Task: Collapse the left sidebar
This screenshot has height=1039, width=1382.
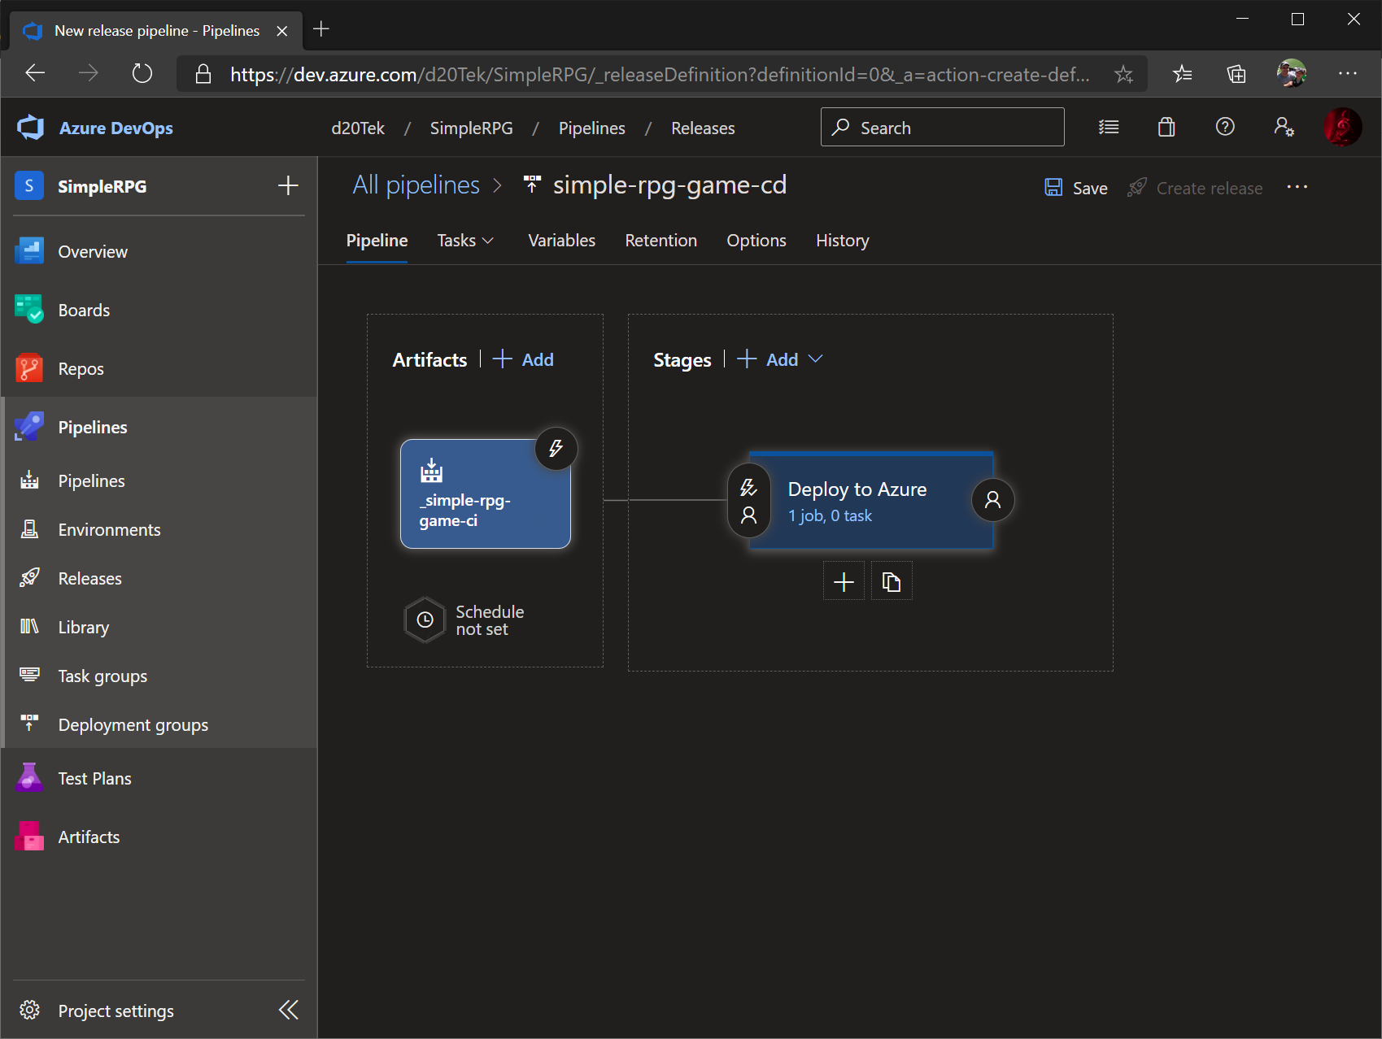Action: 288,1010
